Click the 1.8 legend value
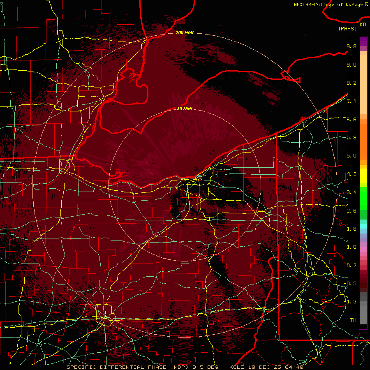This screenshot has height=370, width=370. (x=351, y=229)
